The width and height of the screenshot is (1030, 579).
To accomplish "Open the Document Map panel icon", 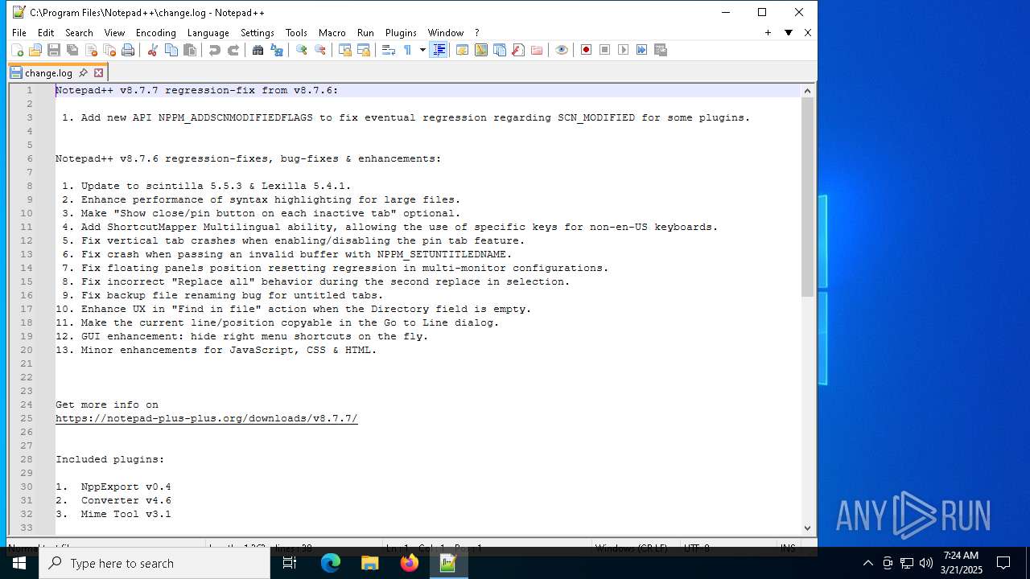I will click(x=480, y=50).
